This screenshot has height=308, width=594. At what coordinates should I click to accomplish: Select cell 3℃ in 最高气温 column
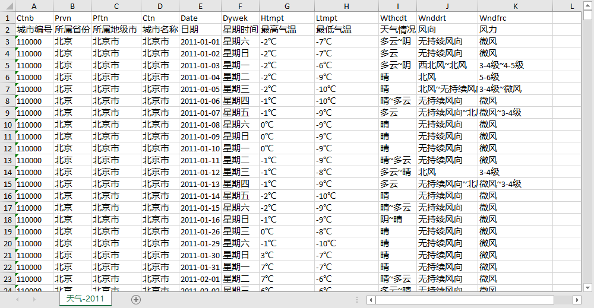click(287, 255)
